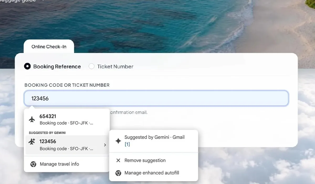
Task: Open the [1] source reference link
Action: [x=127, y=144]
